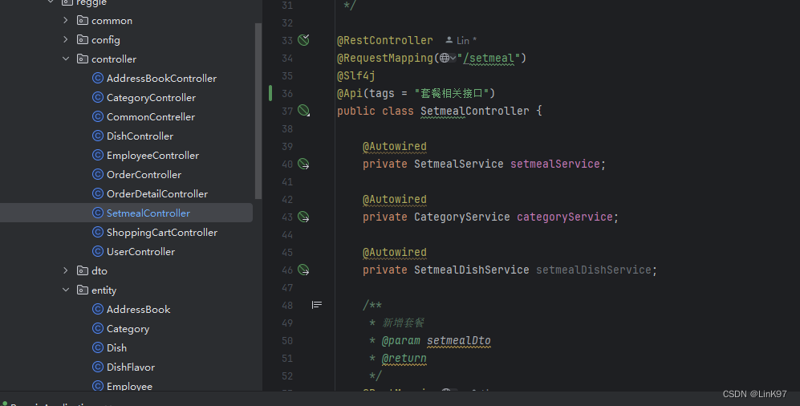Click the entity folder icon
The width and height of the screenshot is (800, 406).
click(x=82, y=290)
